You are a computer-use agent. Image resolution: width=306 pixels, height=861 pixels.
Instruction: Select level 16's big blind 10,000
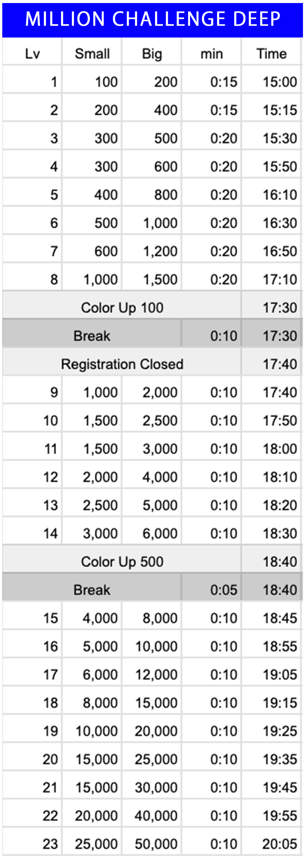156,646
